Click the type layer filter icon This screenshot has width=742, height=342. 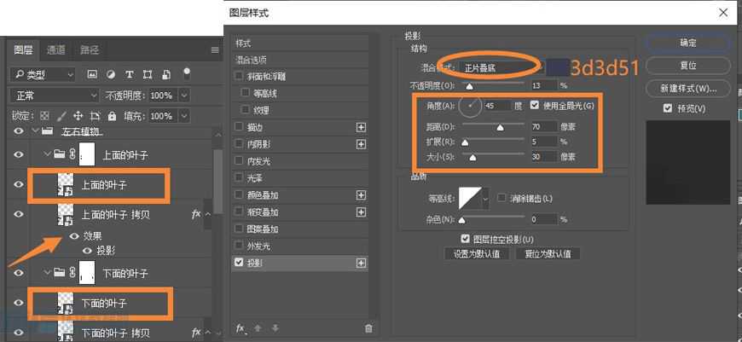[x=130, y=74]
